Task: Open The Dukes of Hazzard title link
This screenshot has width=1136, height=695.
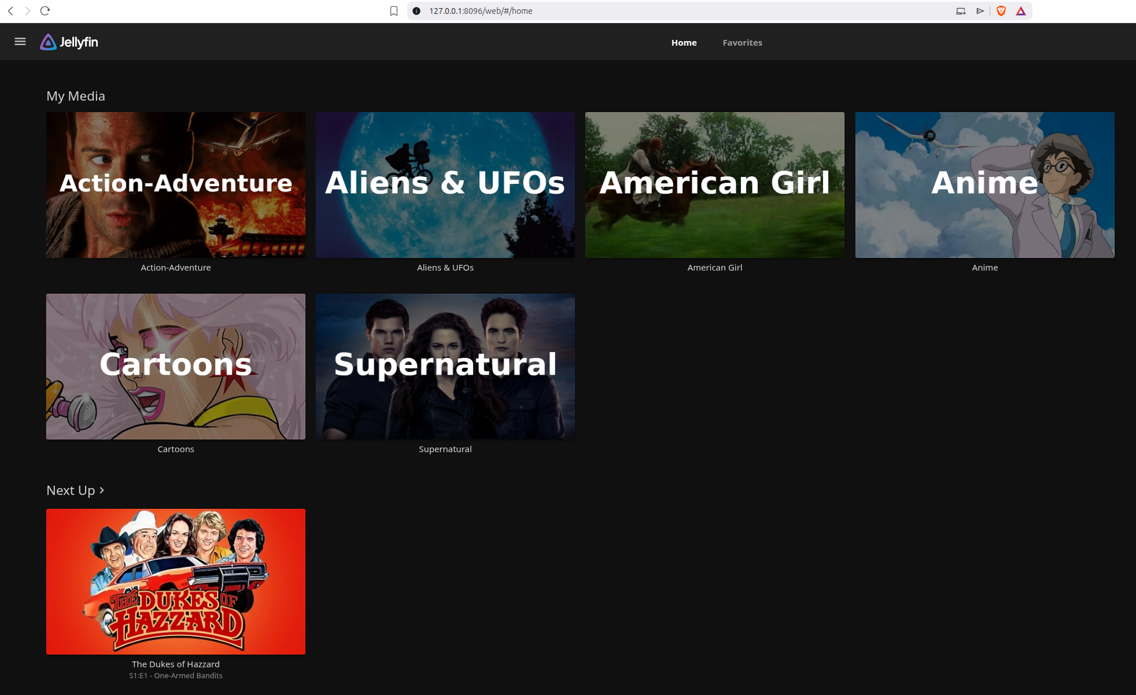Action: (x=176, y=664)
